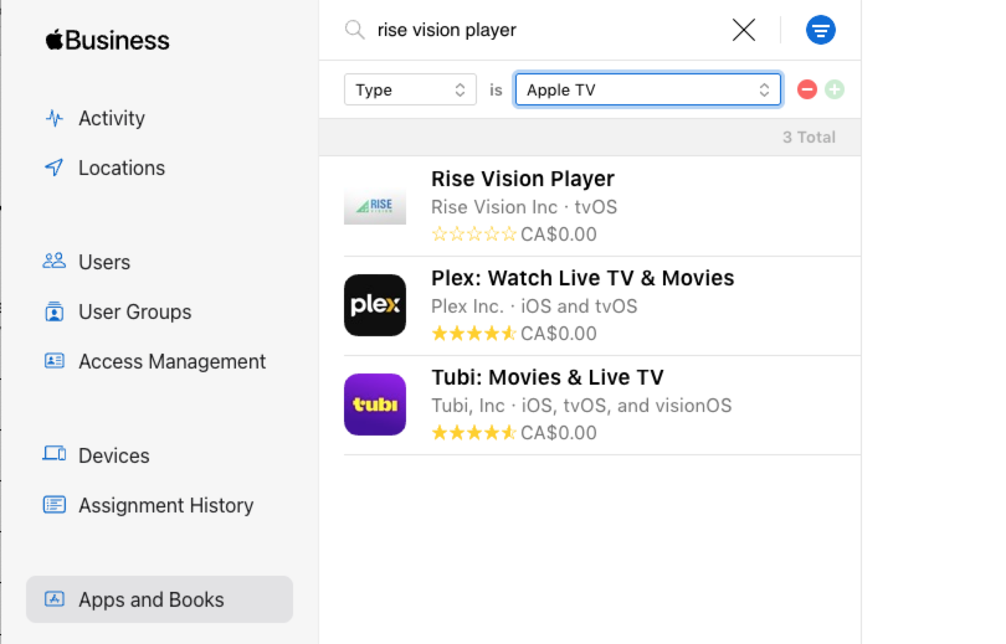Click the Apple Business Manager logo
This screenshot has width=1006, height=644.
click(106, 39)
